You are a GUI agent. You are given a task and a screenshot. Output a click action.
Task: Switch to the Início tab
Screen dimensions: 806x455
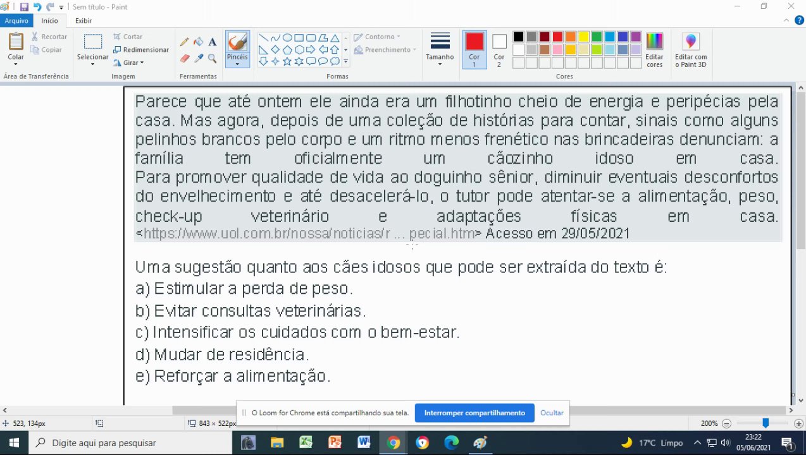click(50, 21)
